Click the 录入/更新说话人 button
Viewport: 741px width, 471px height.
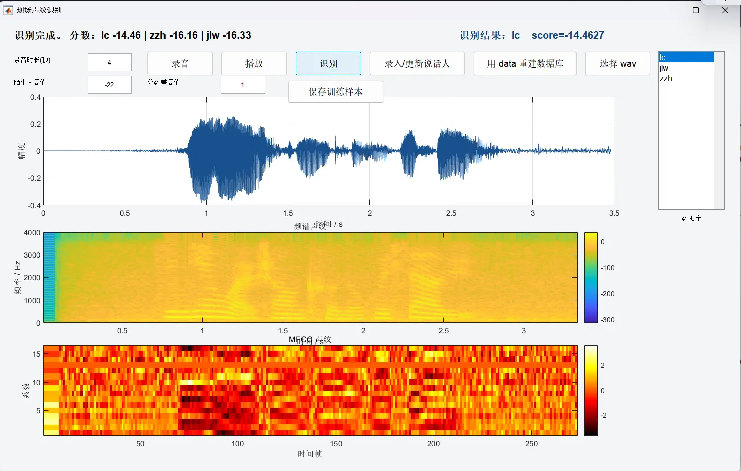pyautogui.click(x=417, y=64)
